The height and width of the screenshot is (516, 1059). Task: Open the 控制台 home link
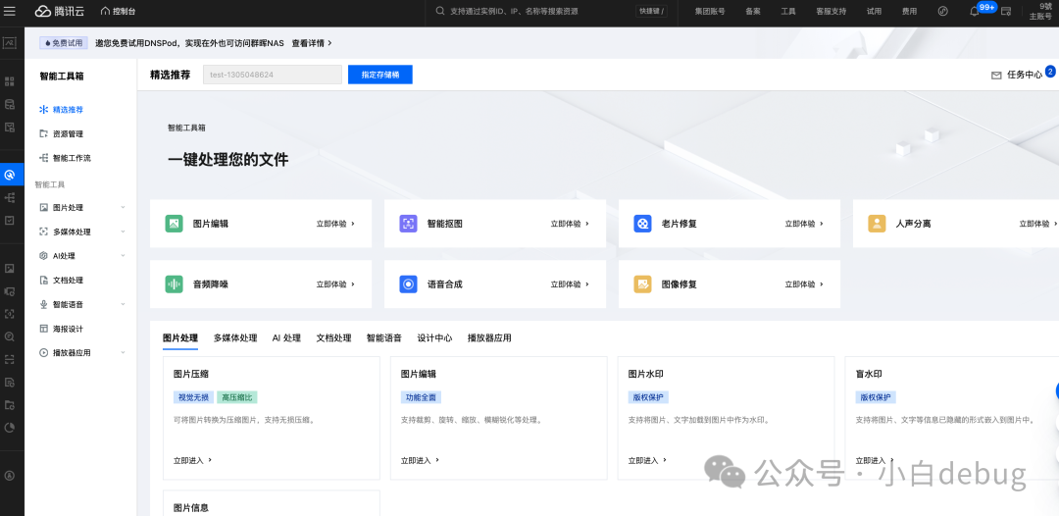(x=119, y=11)
